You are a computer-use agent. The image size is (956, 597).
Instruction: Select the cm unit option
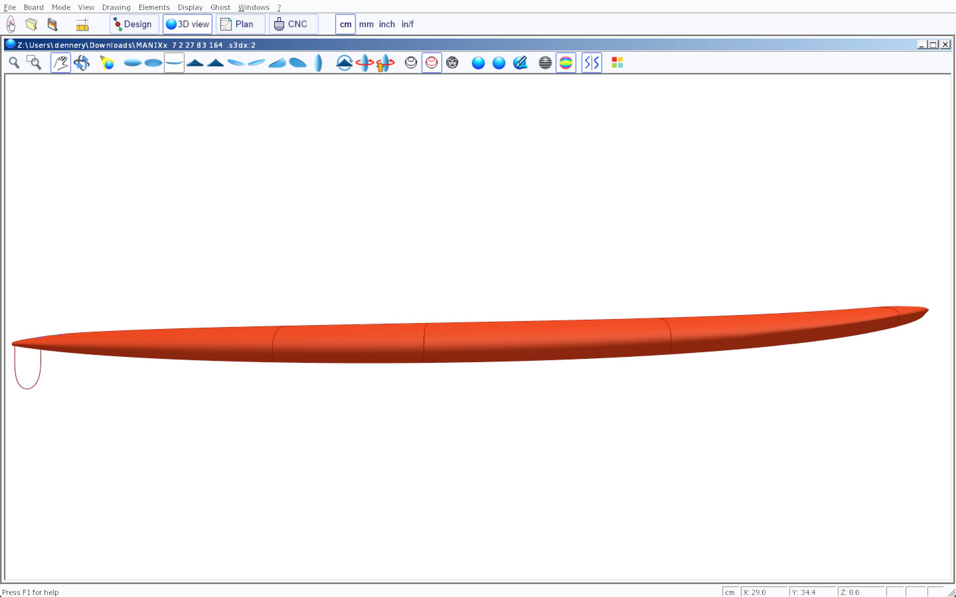pos(345,25)
